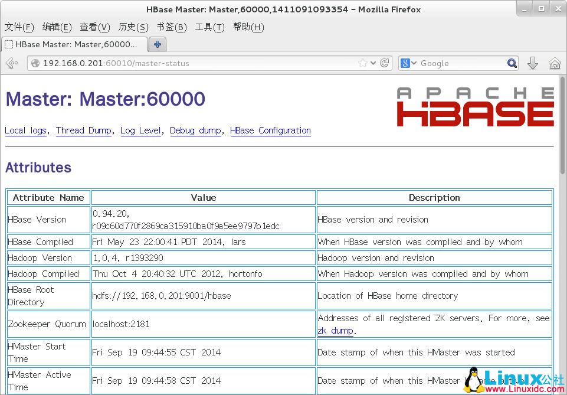
Task: Open the Thread Dump link
Action: click(x=84, y=130)
